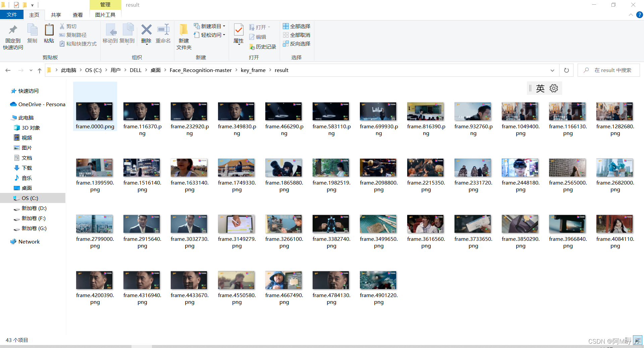Choose Copy path command
Screen dimensions: 644x348
[73, 35]
